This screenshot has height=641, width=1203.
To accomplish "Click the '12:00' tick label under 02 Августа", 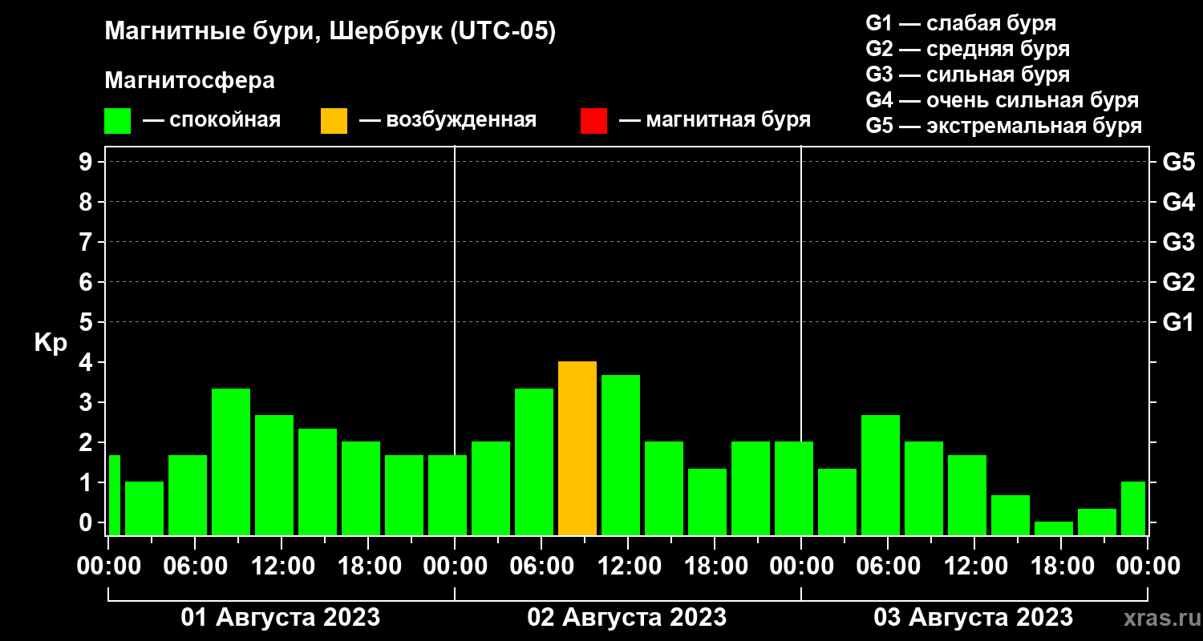I will 628,566.
